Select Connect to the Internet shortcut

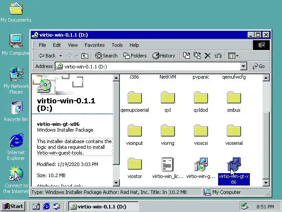coord(16,180)
